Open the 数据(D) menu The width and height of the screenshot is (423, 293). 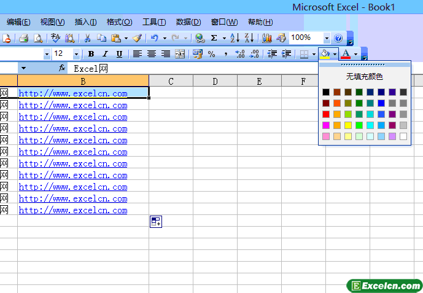188,22
